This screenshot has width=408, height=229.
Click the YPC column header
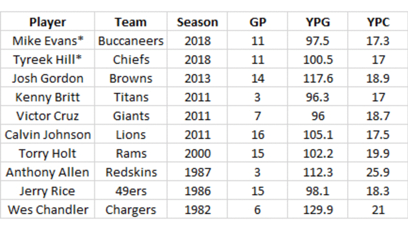click(378, 22)
